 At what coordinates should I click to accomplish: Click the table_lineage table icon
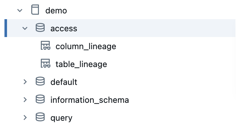[46, 64]
